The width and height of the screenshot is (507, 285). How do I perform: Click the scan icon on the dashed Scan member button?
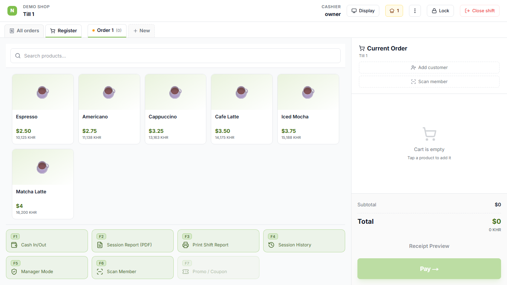pyautogui.click(x=413, y=82)
